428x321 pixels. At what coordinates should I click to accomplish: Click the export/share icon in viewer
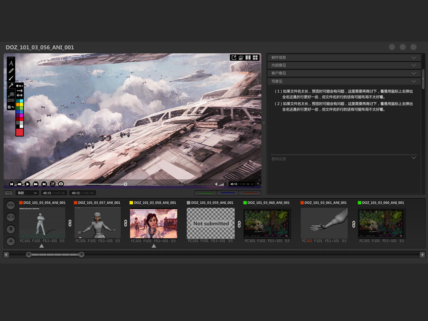pos(234,57)
